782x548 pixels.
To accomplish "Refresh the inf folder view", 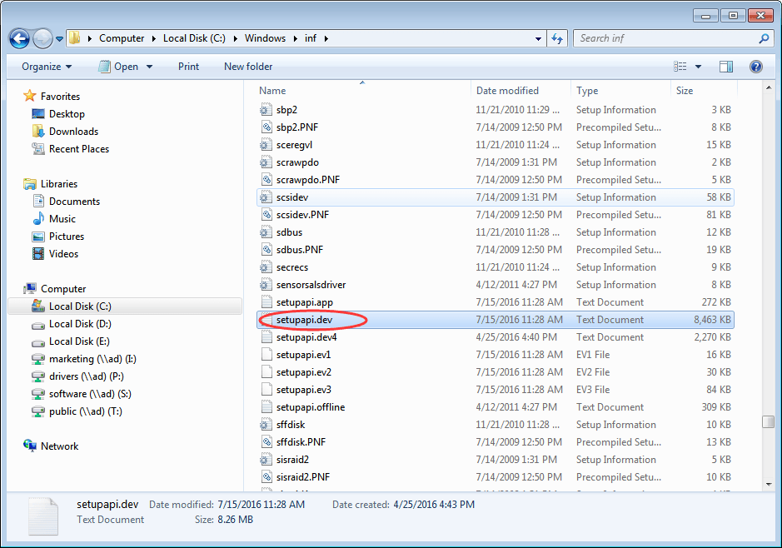I will 556,38.
